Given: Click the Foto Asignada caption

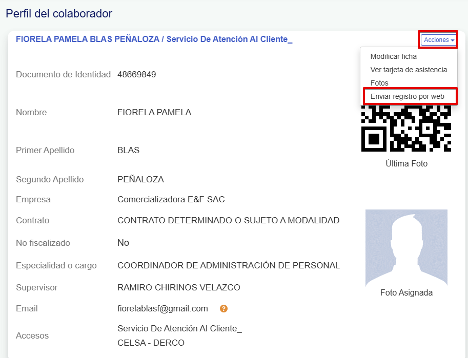Looking at the screenshot, I should tap(406, 292).
